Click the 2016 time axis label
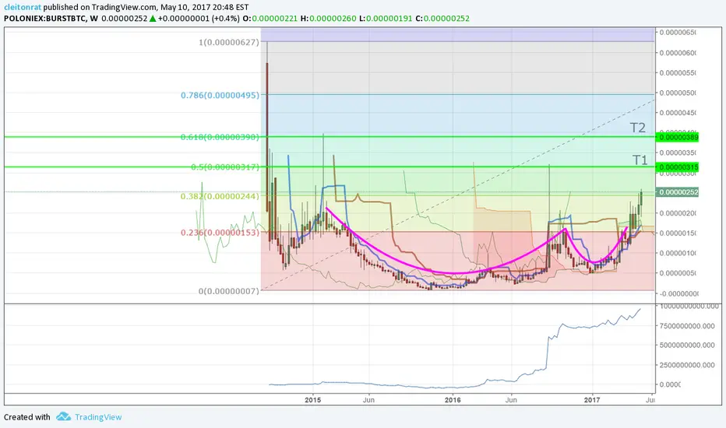 click(453, 400)
